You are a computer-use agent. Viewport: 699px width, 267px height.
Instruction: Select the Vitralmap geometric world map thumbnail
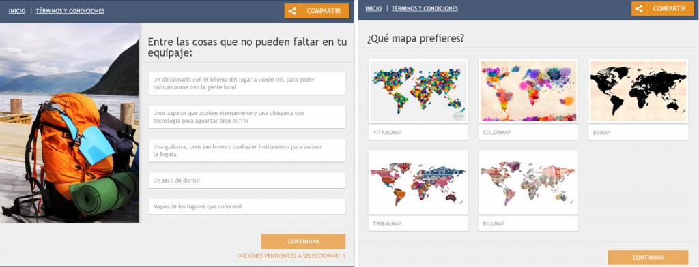tap(418, 91)
